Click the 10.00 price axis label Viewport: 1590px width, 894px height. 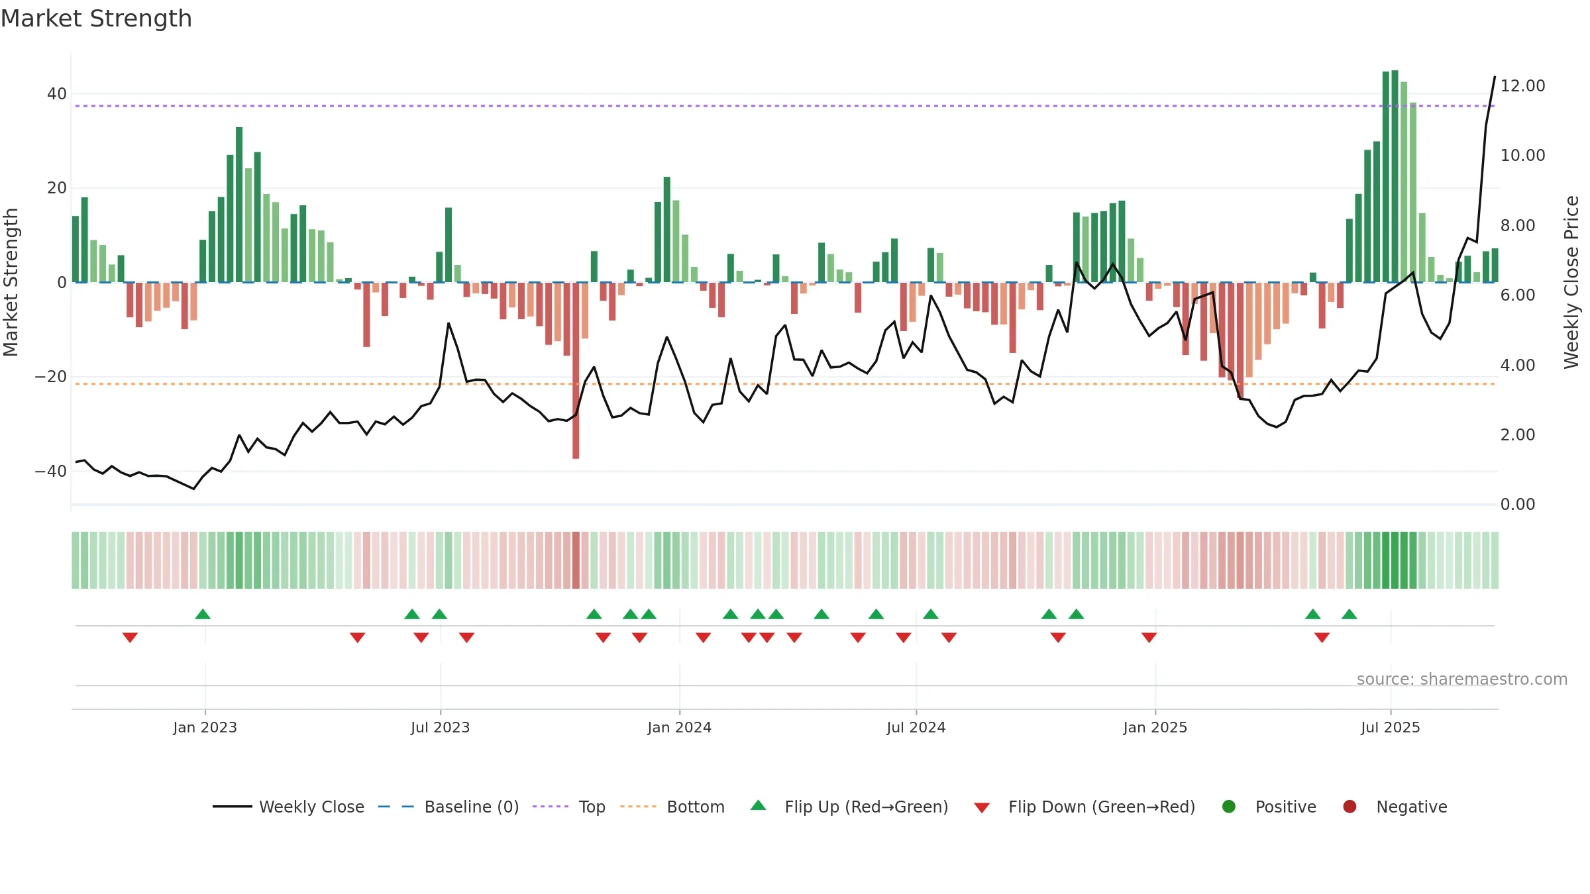click(x=1522, y=156)
